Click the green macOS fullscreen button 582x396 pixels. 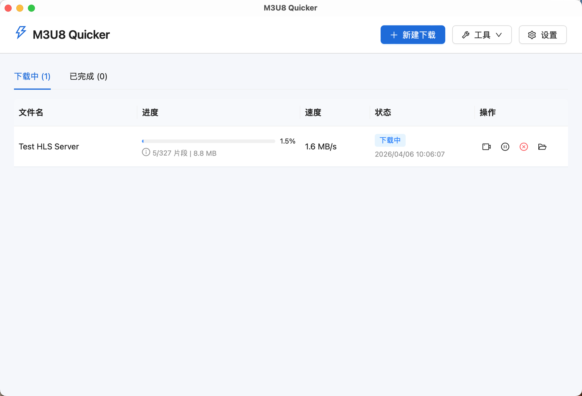coord(32,8)
